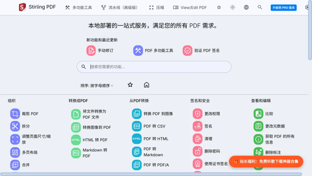This screenshot has height=176, width=312.
Task: Open the 获取 PDF 的所有信息 info icon
Action: click(x=259, y=139)
